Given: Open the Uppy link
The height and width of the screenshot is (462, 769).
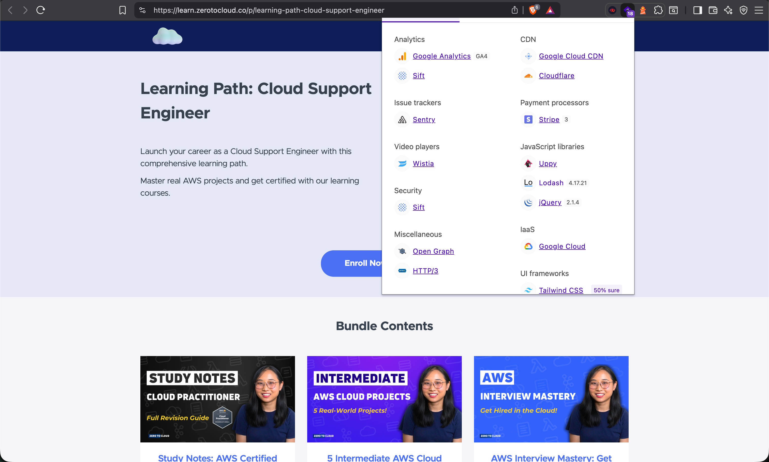Looking at the screenshot, I should click(x=548, y=163).
